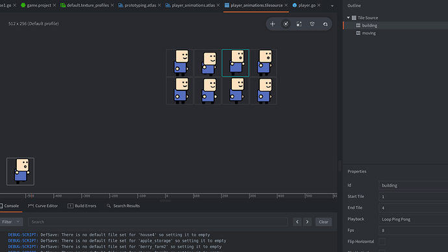Screen dimensions: 448x252
Task: Click the 'Start Tile' property label
Action: coord(356,197)
